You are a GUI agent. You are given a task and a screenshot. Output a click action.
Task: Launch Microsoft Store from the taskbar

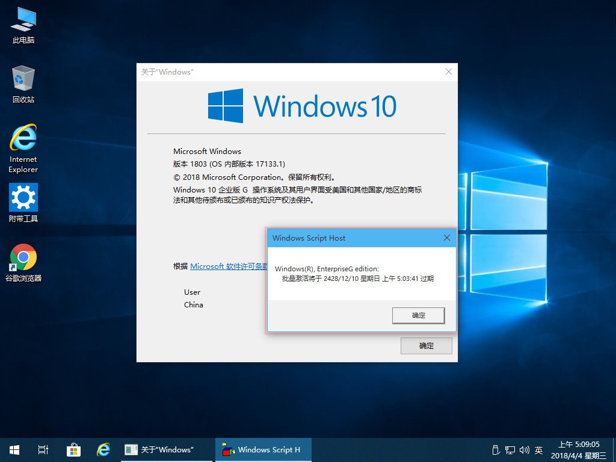(x=73, y=450)
